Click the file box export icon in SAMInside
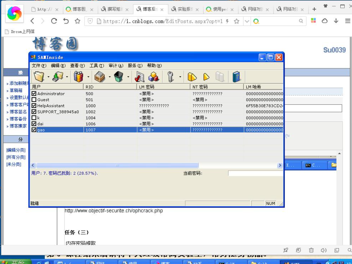 click(x=100, y=77)
